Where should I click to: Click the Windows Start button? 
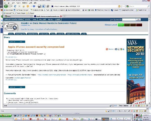[6, 115]
